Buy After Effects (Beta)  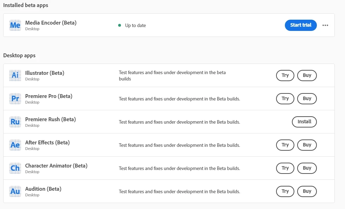[307, 145]
